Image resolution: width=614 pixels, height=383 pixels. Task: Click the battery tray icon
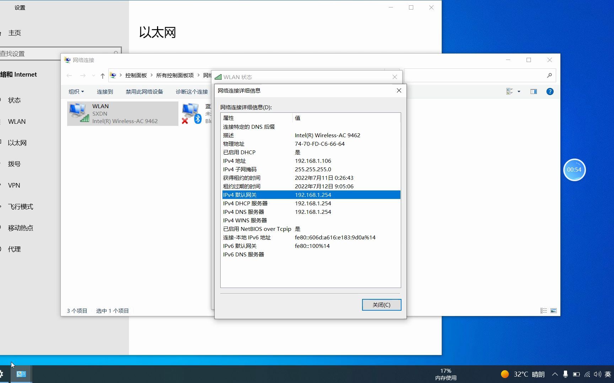point(576,374)
